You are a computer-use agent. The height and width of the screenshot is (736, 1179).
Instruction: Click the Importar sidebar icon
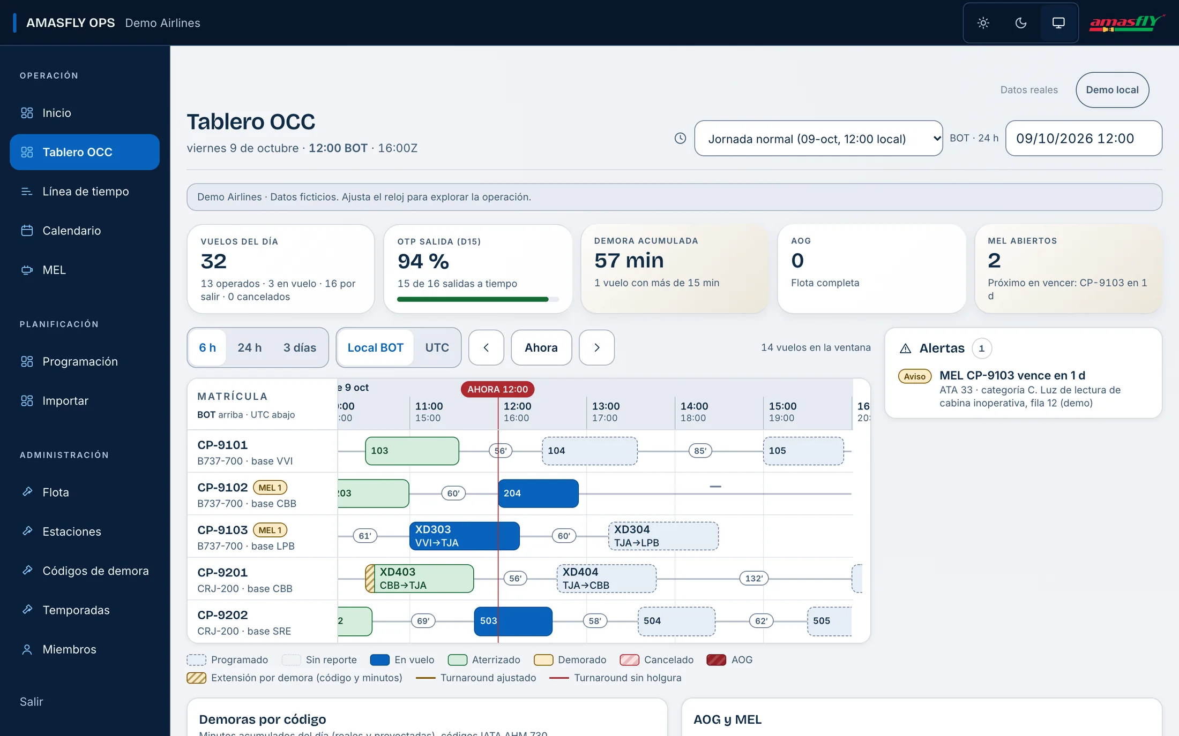[x=27, y=401]
